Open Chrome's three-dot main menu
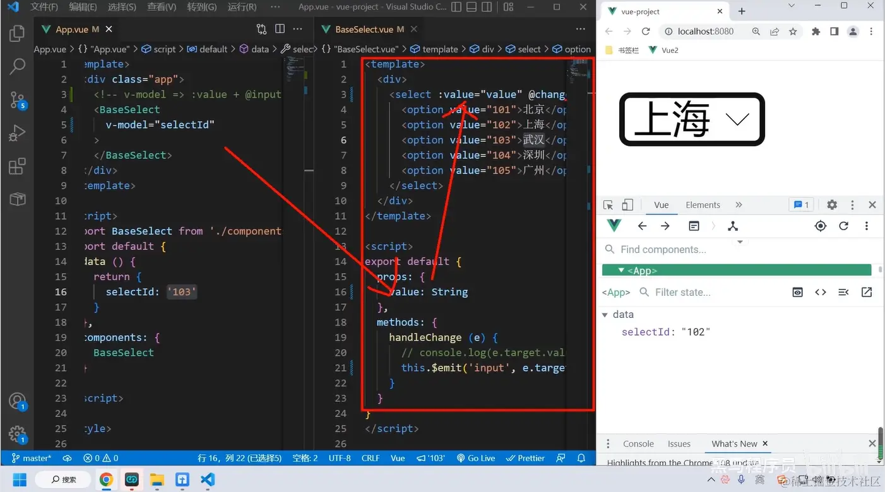This screenshot has width=885, height=492. (872, 32)
